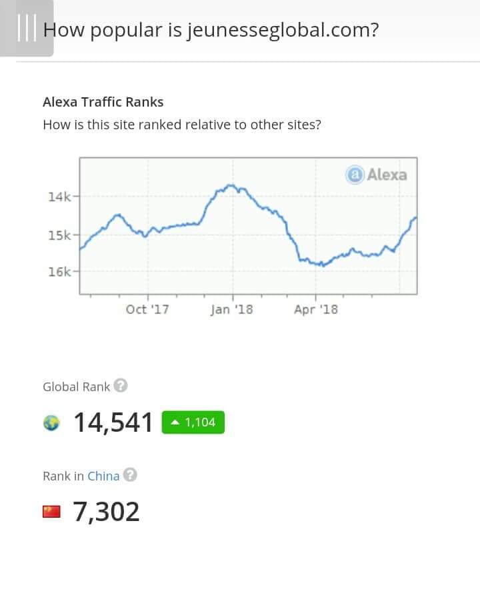Click the traffic line's peak near Jan '18
480x605 pixels.
pos(231,185)
